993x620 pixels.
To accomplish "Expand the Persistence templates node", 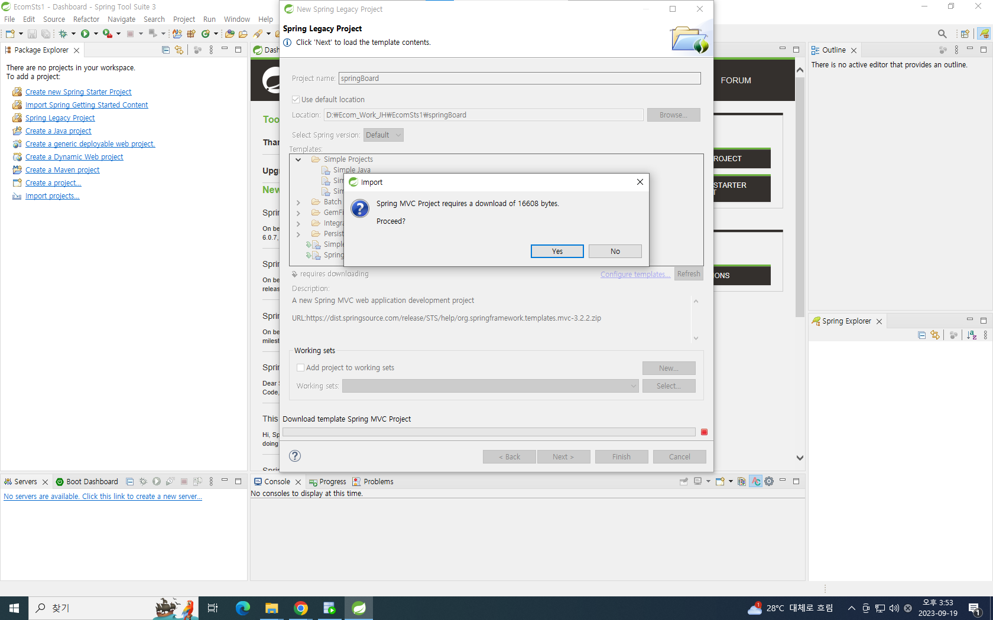I will click(298, 234).
